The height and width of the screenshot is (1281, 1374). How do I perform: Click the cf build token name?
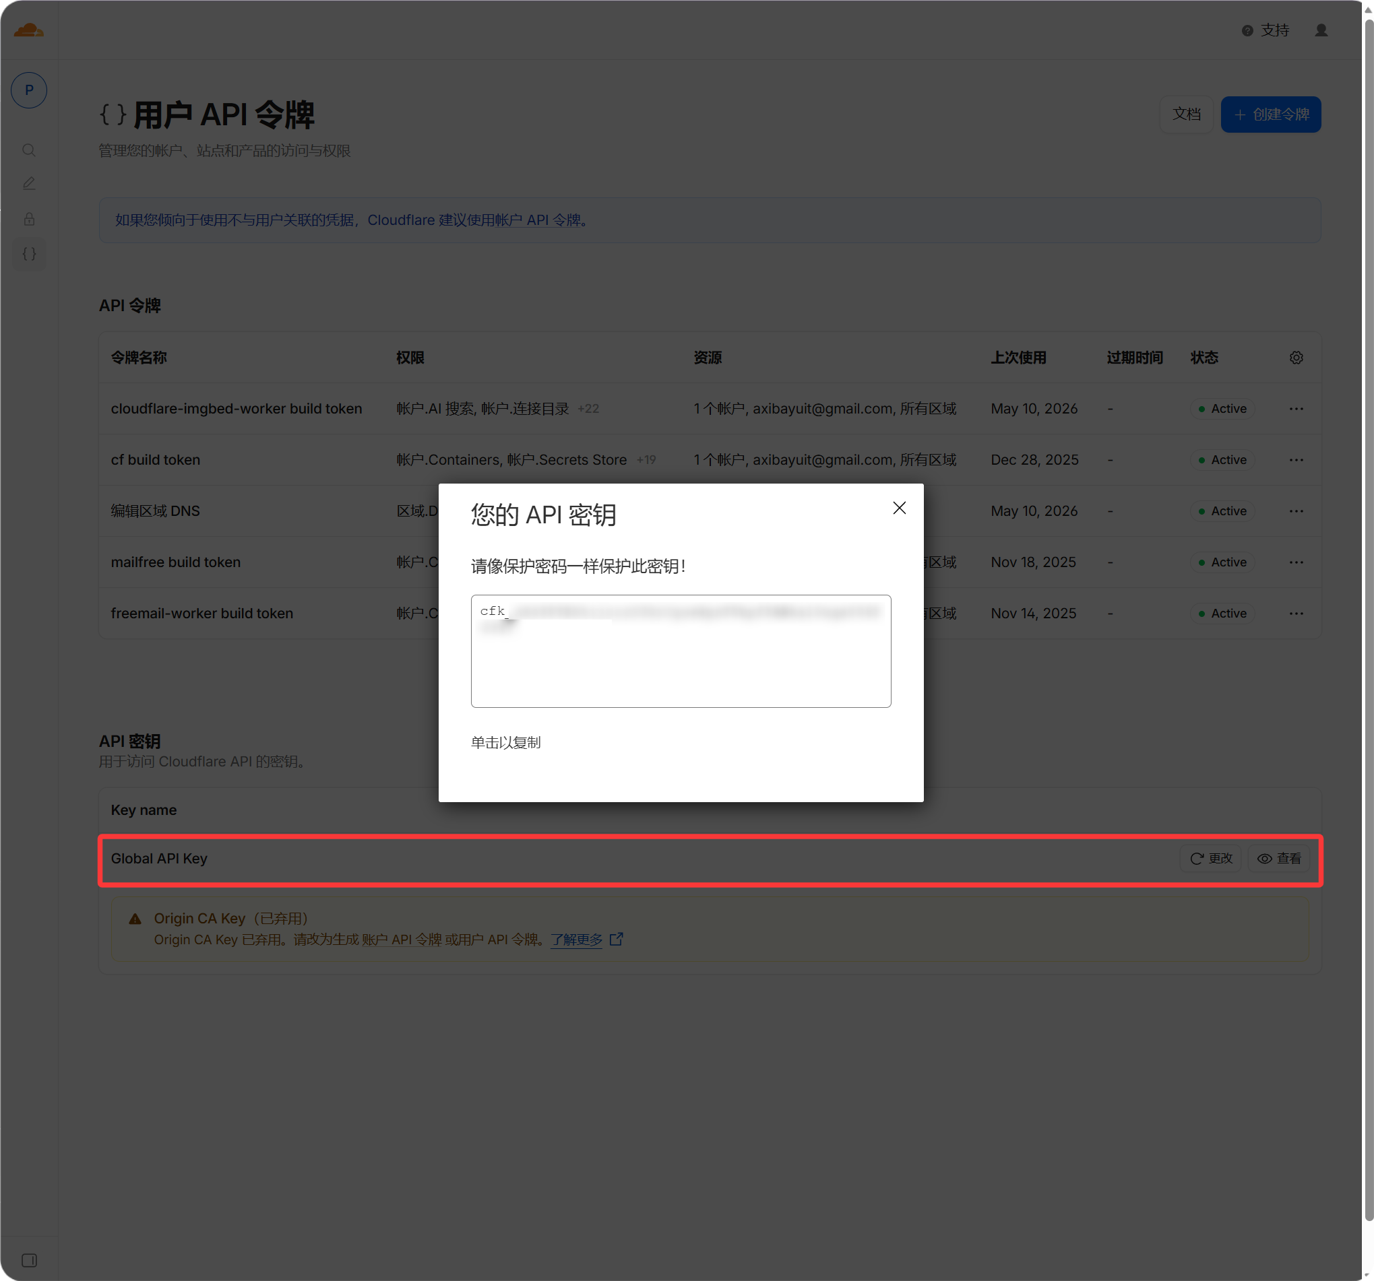tap(156, 459)
